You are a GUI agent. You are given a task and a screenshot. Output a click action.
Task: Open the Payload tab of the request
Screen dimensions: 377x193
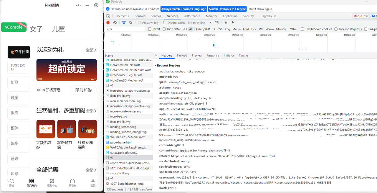click(x=182, y=55)
